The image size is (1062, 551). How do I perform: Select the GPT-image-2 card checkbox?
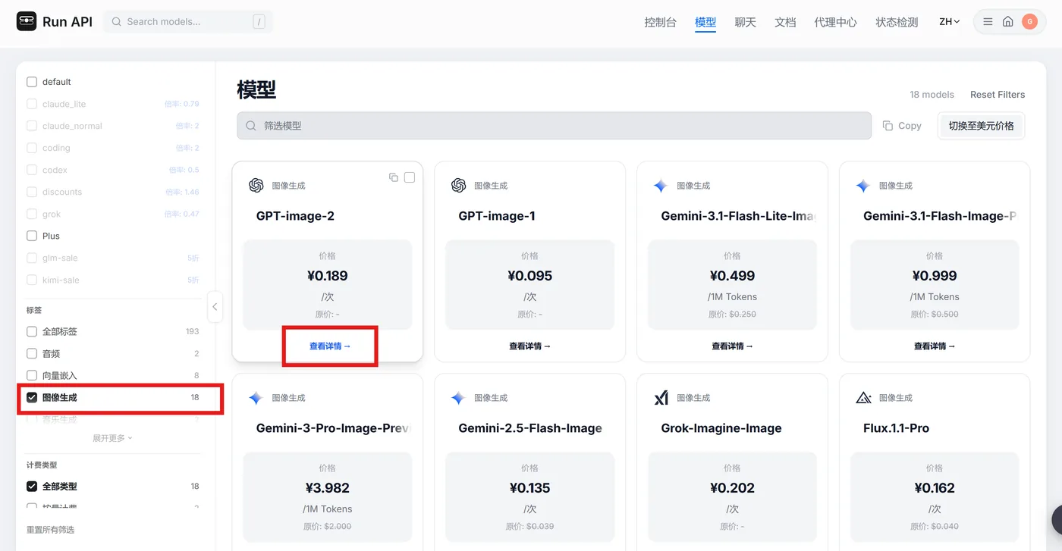pos(410,177)
